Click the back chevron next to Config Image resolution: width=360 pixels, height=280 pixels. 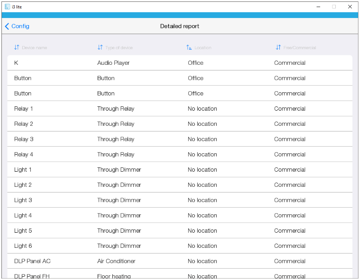click(x=7, y=26)
